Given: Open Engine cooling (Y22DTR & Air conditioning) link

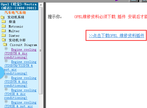Looking at the screenshot, I should pyautogui.click(x=20, y=82).
